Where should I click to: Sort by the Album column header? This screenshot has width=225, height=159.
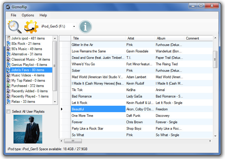tap(169, 38)
